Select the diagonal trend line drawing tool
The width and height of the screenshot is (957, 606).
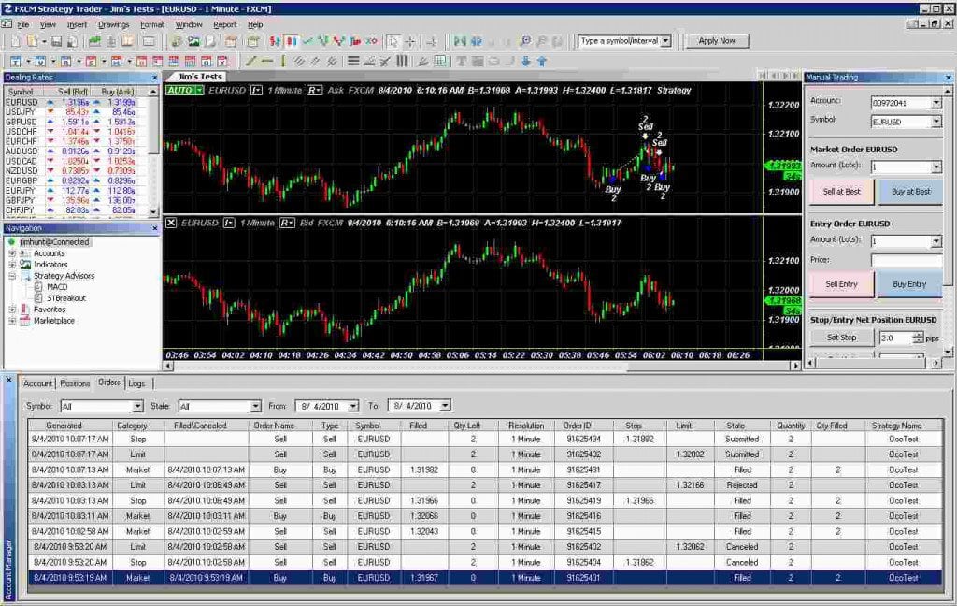(x=250, y=61)
